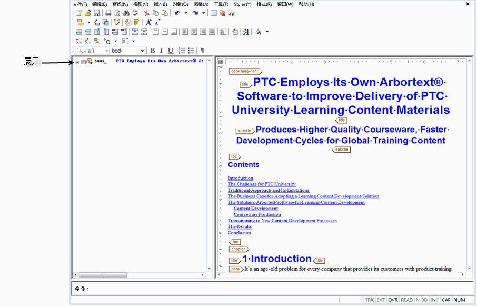Open the 编辑(E) menu
This screenshot has height=307, width=477.
tap(100, 4)
